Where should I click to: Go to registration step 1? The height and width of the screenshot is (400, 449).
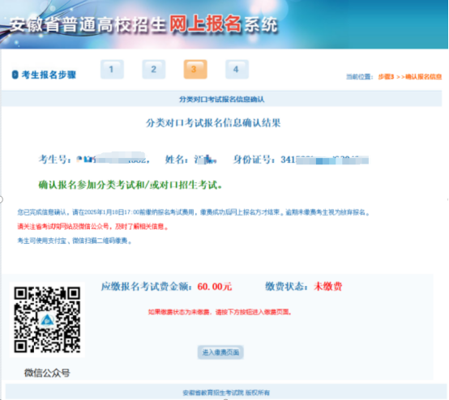pyautogui.click(x=112, y=70)
